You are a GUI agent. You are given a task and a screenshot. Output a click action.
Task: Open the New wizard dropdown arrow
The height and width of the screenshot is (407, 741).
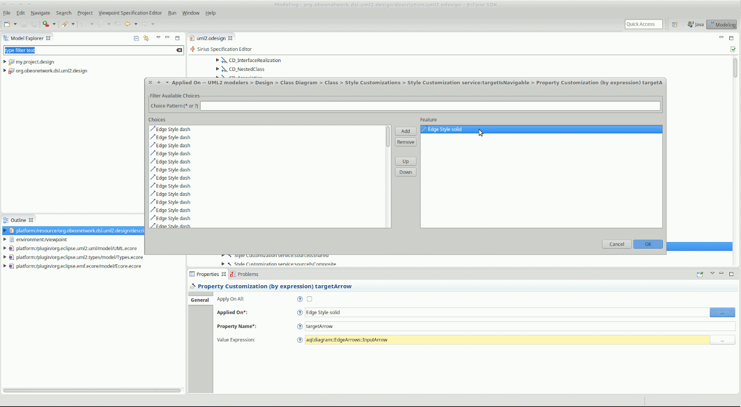(15, 24)
